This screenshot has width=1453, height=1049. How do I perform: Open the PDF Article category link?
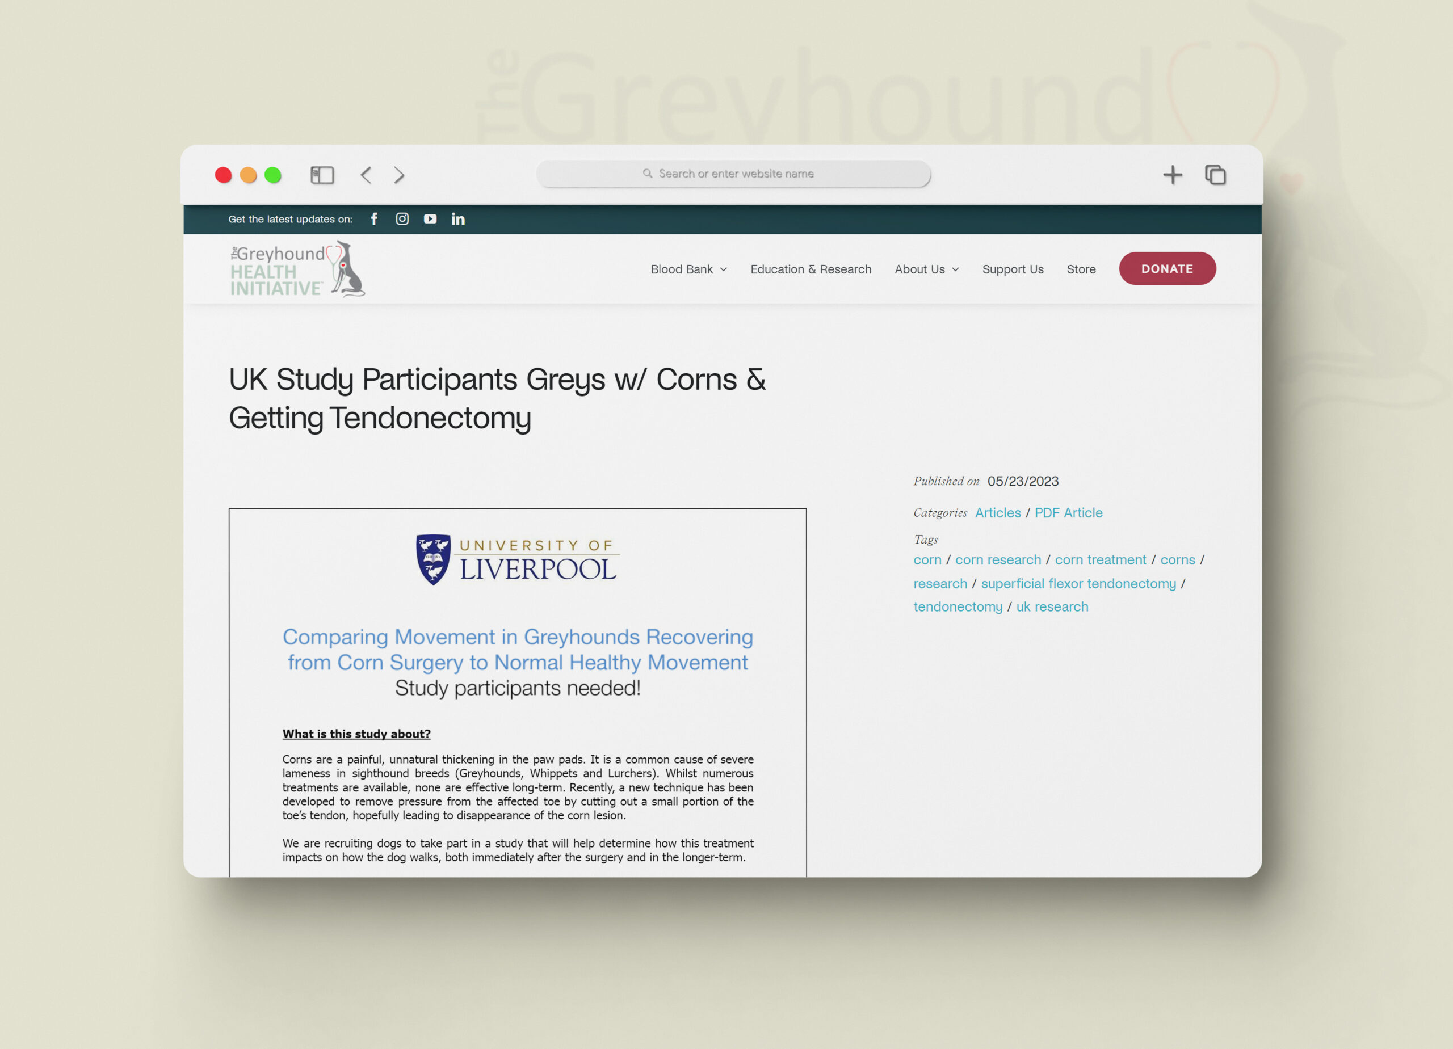tap(1068, 513)
